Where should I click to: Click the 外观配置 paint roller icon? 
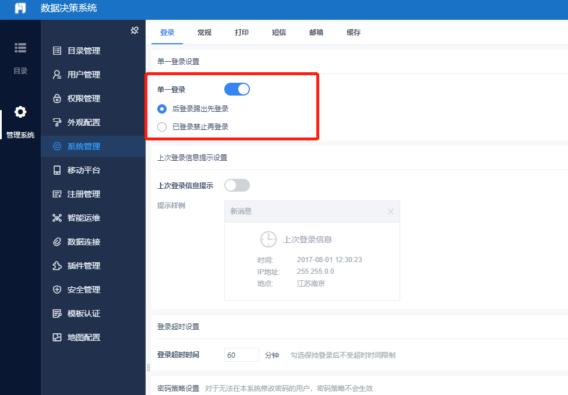click(x=57, y=122)
